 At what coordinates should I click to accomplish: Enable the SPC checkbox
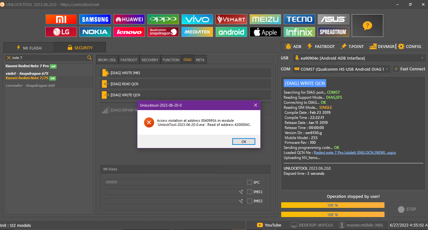250,182
